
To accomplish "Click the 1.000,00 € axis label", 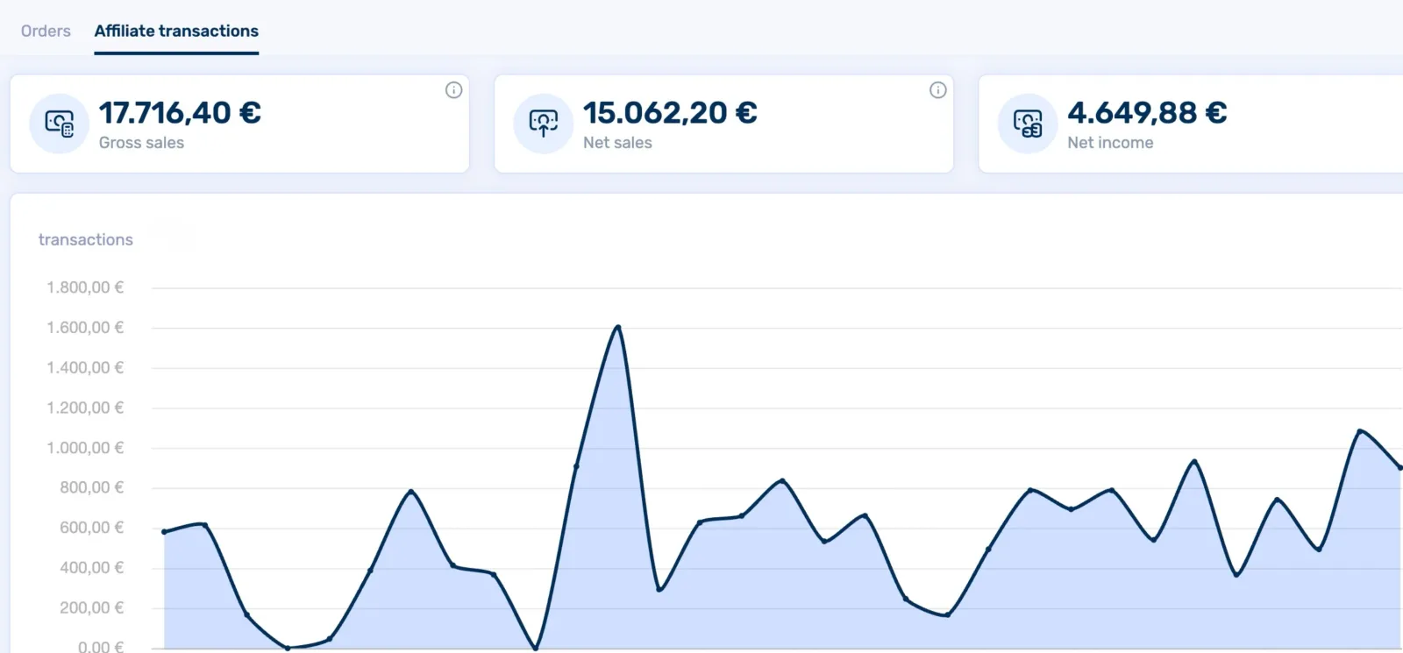I will [85, 448].
